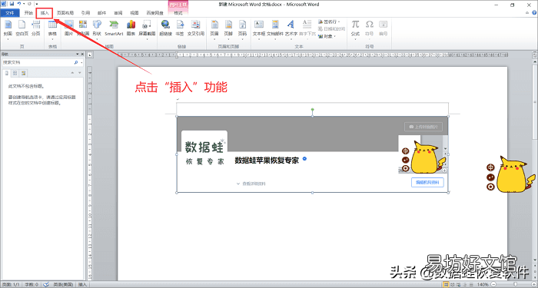Viewport: 538px width, 288px height.
Task: Open Quick Parts (文档部件)
Action: (275, 29)
